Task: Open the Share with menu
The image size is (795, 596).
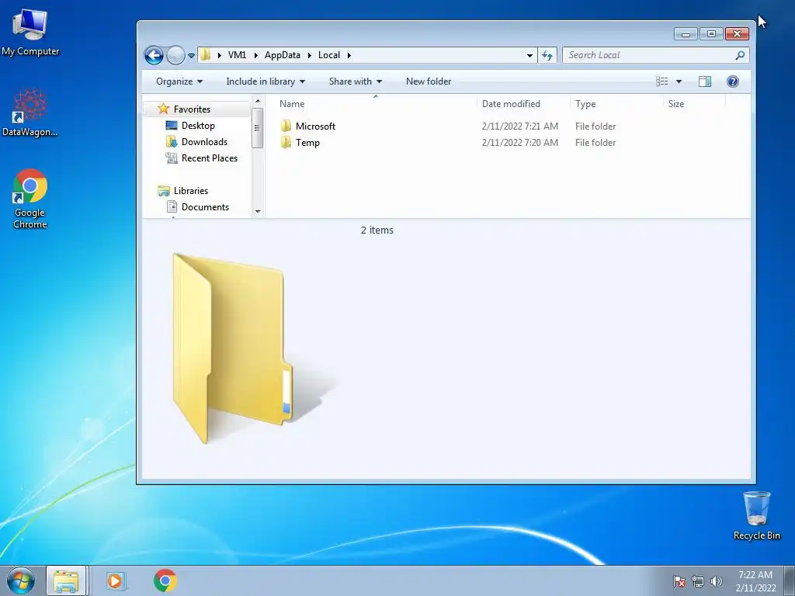Action: [355, 81]
